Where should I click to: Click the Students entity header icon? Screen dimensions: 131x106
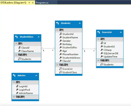(x=57, y=23)
